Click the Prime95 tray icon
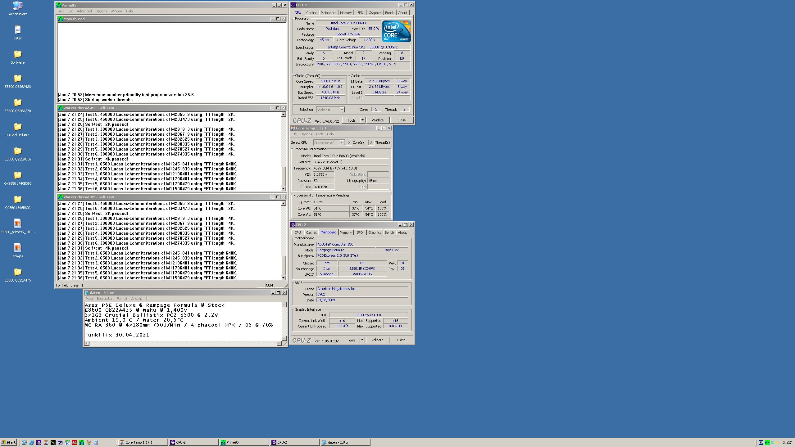Image resolution: width=795 pixels, height=447 pixels. (767, 443)
